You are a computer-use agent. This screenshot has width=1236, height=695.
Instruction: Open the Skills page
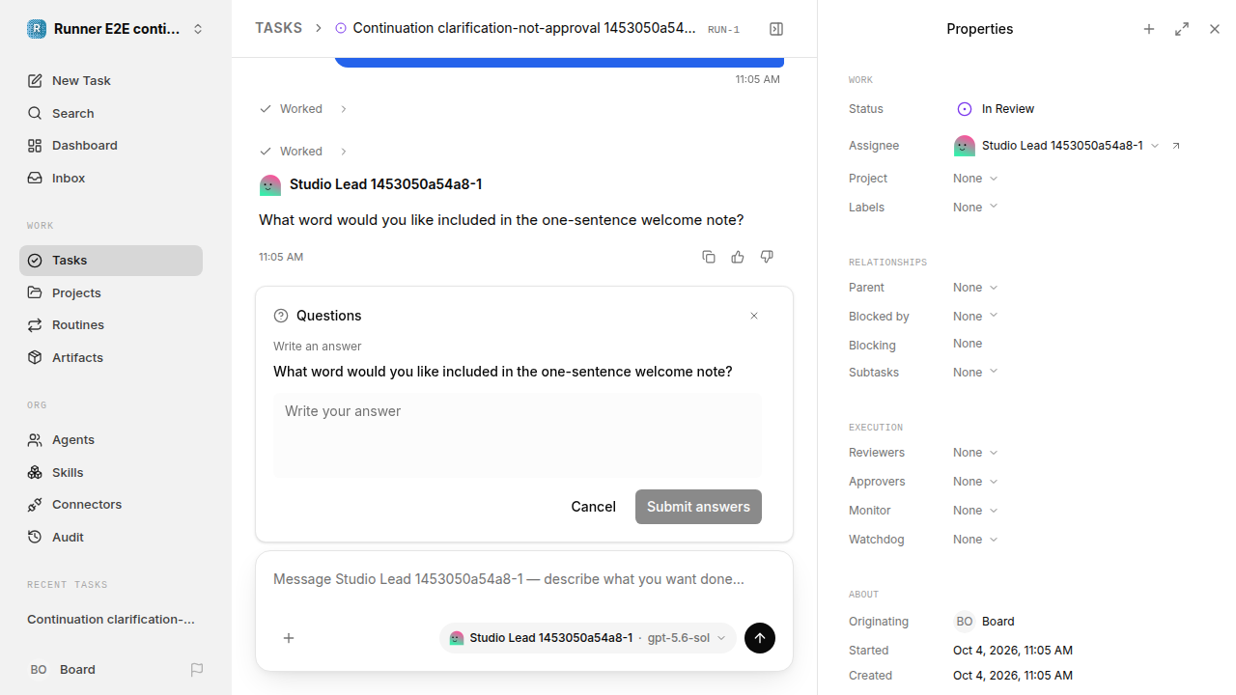[111, 473]
